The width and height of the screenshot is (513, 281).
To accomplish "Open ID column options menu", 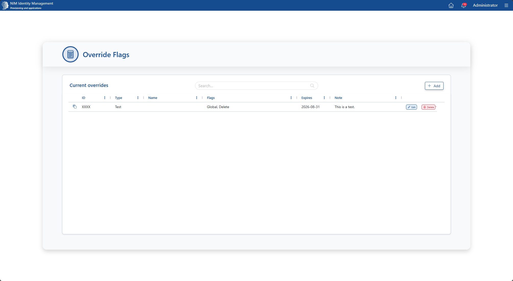I will 105,98.
